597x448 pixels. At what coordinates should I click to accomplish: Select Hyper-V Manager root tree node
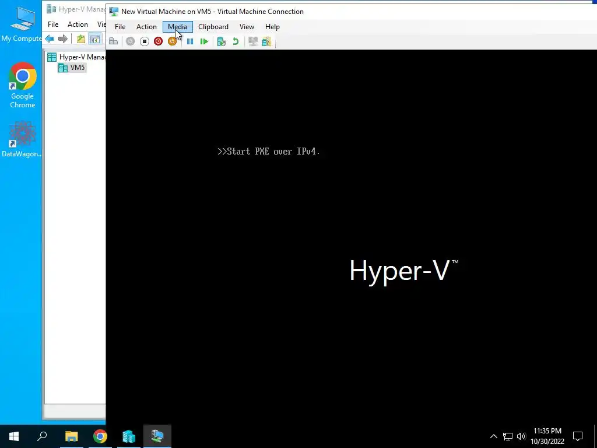point(76,57)
